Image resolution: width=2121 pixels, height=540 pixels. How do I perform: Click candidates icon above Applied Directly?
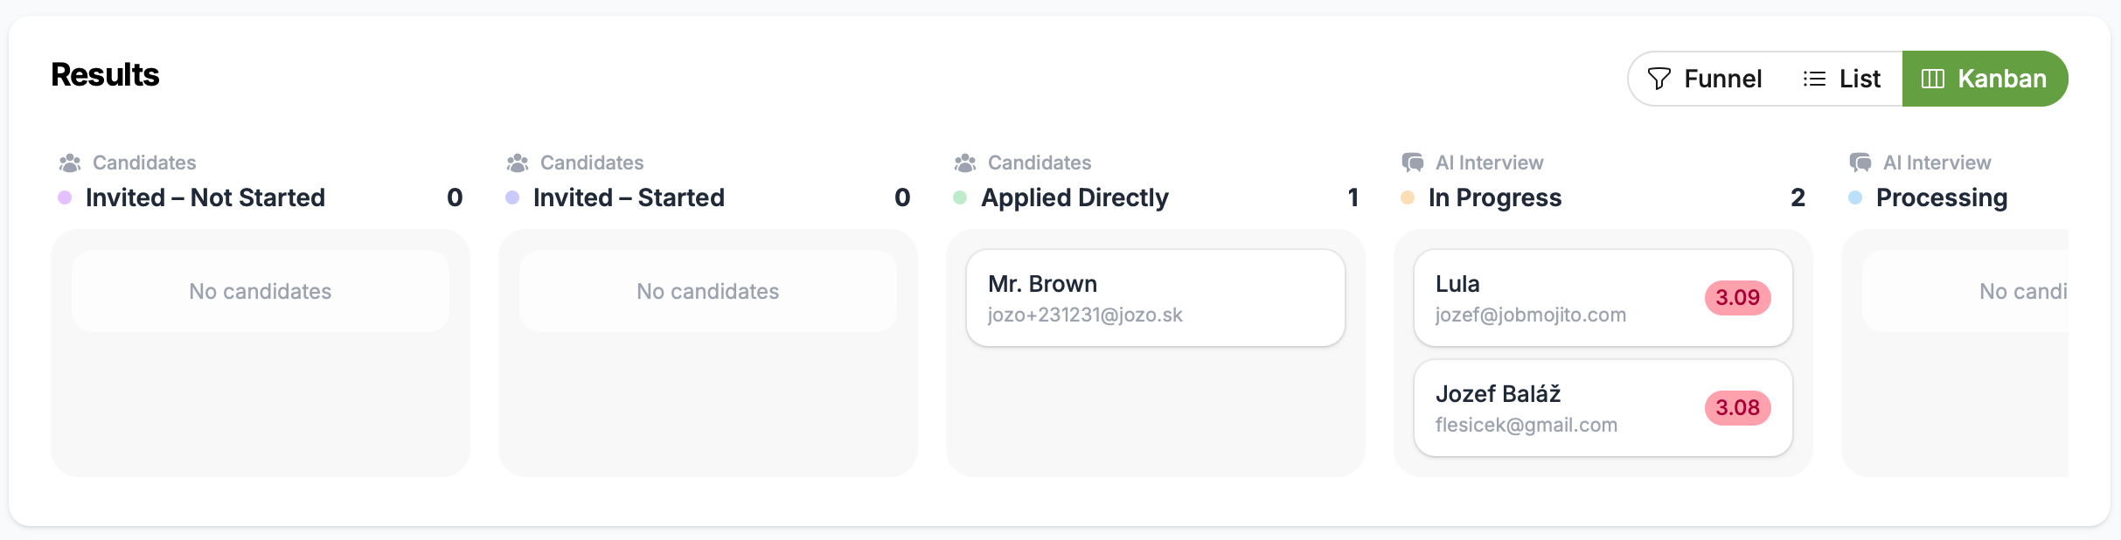[965, 163]
